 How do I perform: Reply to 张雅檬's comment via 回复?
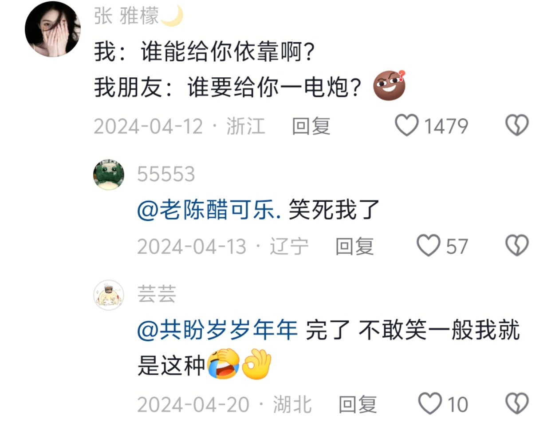point(311,126)
